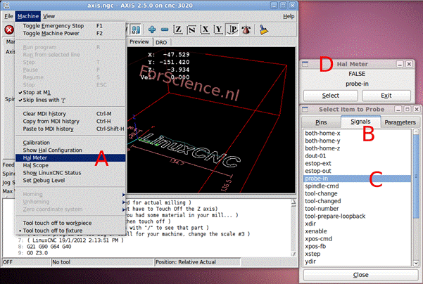The height and width of the screenshot is (284, 423).
Task: Select the tool-prepare-loopback signal
Action: [357, 216]
